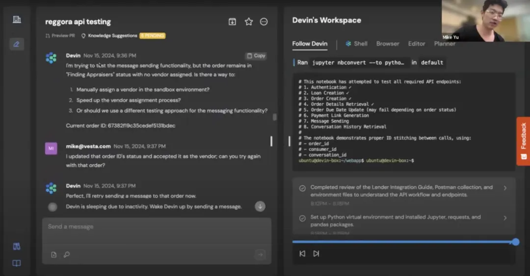Screen dimensions: 530x276
Task: Expand the Lender Integration Guide review step
Action: (x=505, y=188)
